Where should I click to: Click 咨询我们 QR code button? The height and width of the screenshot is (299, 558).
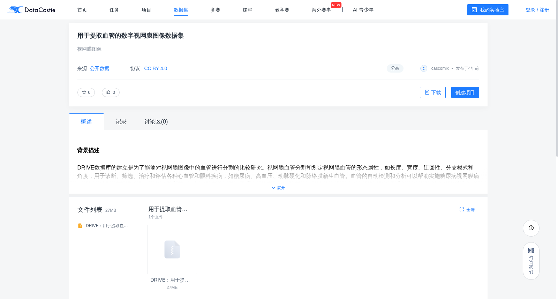pyautogui.click(x=531, y=261)
